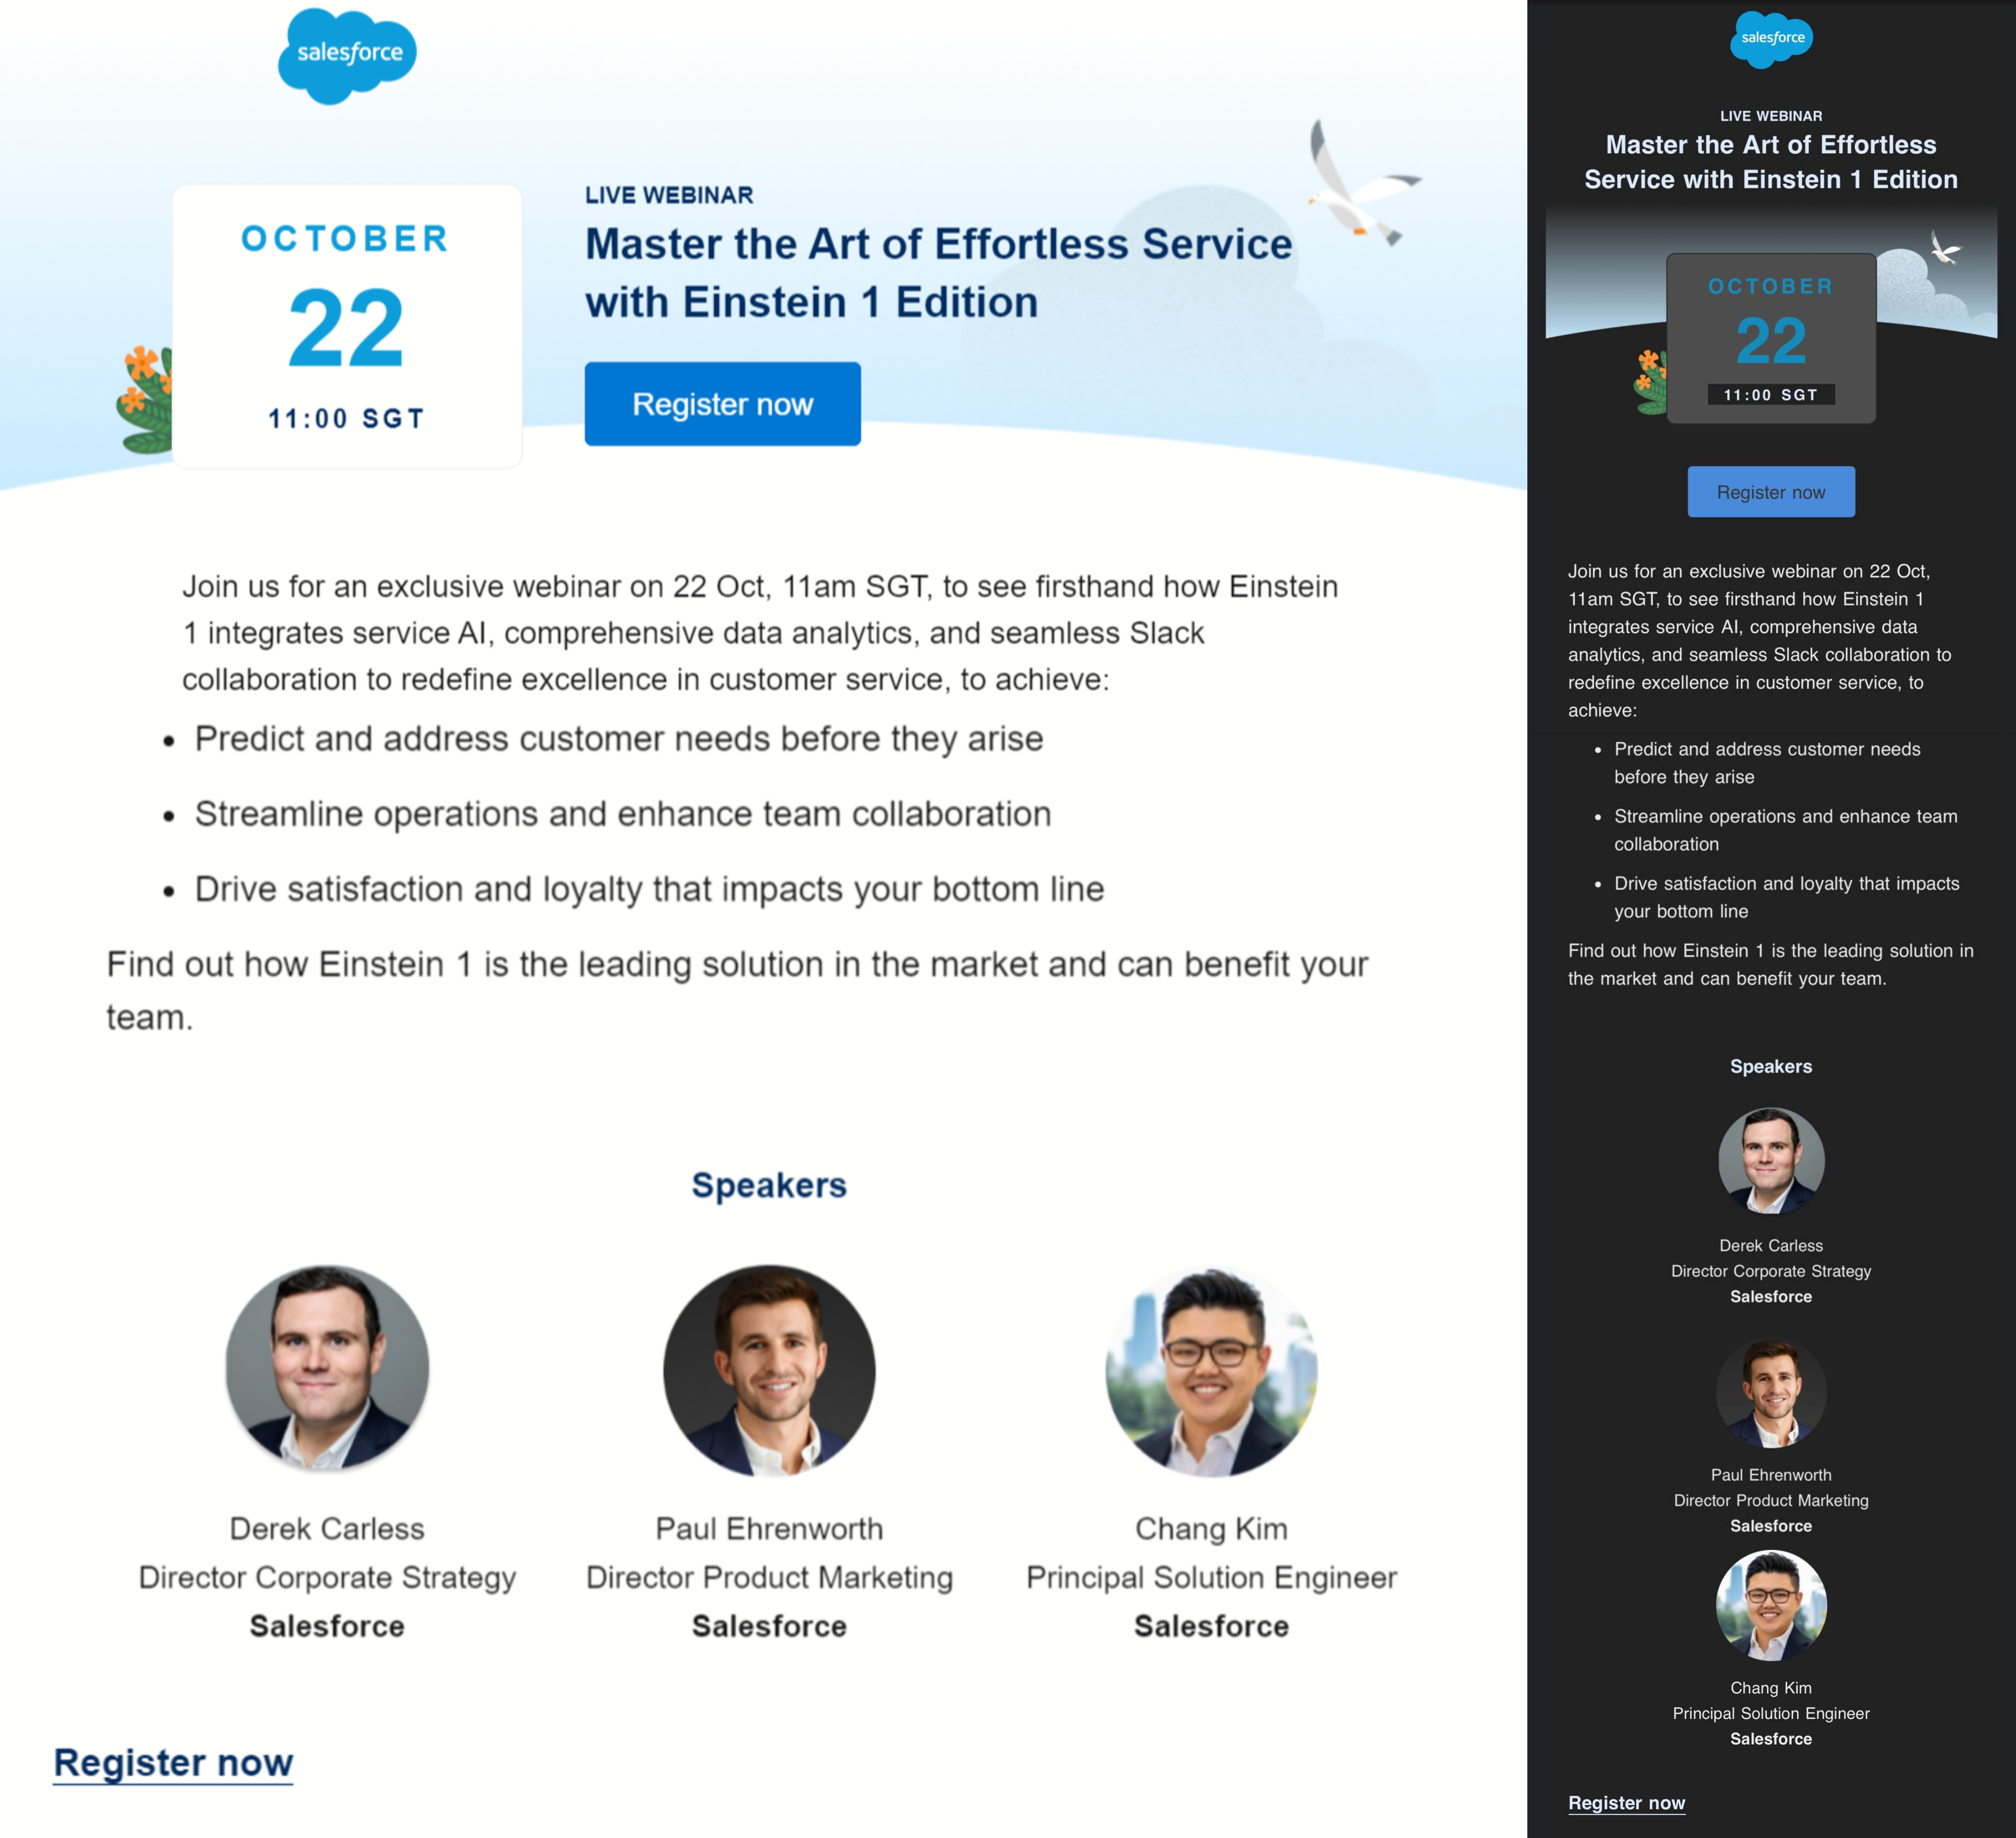Open the bottom Register now link in light email
This screenshot has height=1838, width=2016.
[173, 1762]
